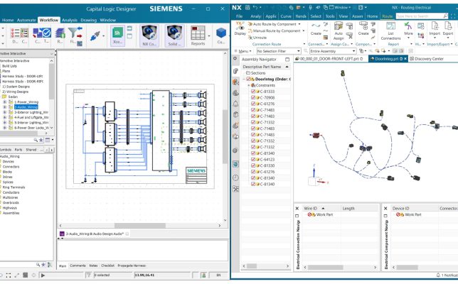The image size is (458, 284).
Task: Collapse DoorInteg node in Assembly Navigator
Action: point(244,79)
